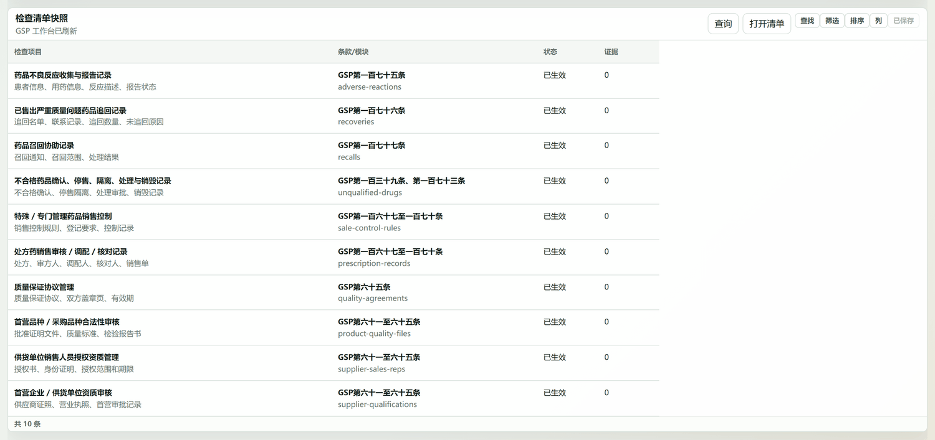Click clause GSP第一百七十七条

[x=372, y=145]
